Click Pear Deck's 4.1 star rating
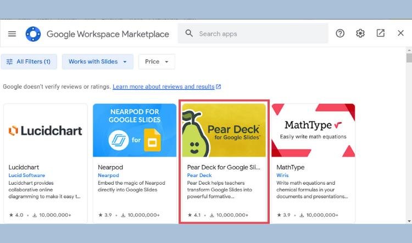 click(x=194, y=215)
